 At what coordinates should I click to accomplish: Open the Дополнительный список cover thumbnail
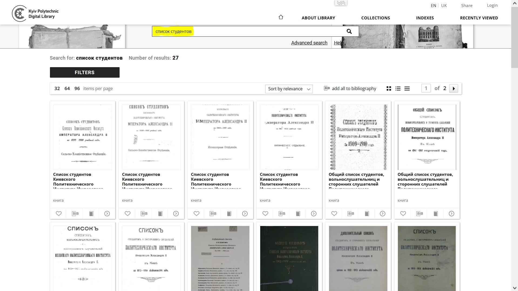pyautogui.click(x=358, y=258)
